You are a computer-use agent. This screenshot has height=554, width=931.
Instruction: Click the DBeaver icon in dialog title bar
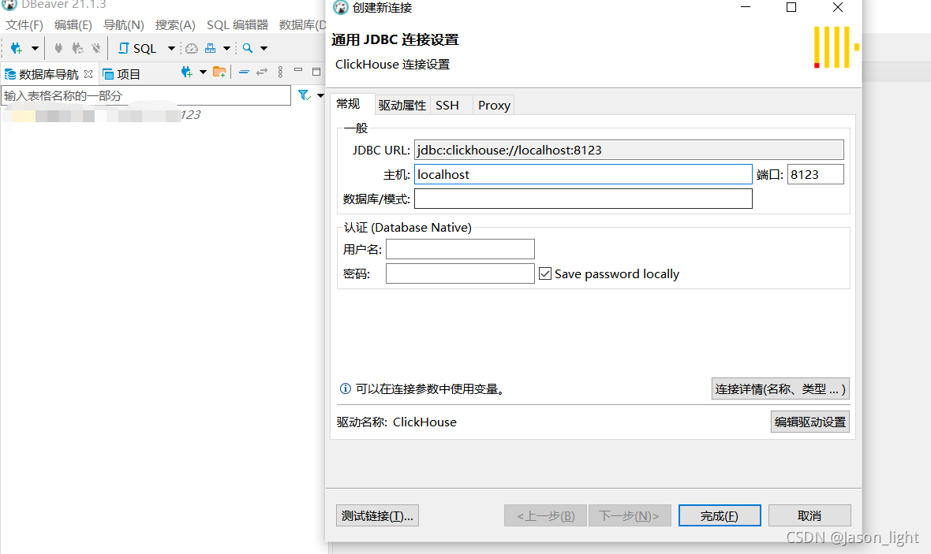[x=340, y=7]
